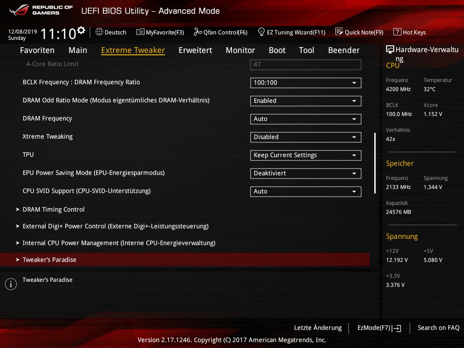Switch to the Tool tab
The height and width of the screenshot is (348, 464).
click(306, 50)
